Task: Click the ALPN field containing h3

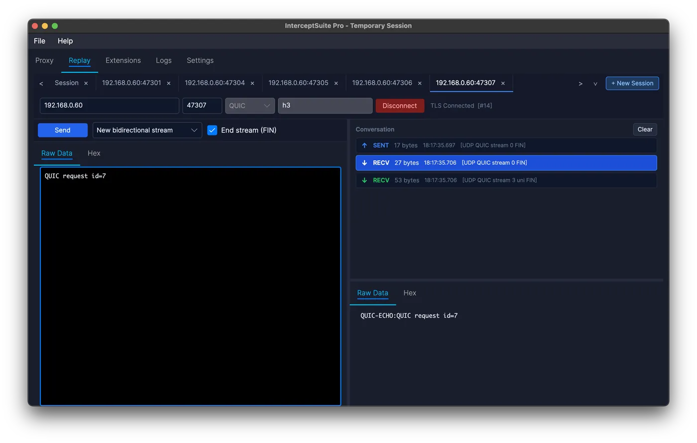Action: (325, 106)
